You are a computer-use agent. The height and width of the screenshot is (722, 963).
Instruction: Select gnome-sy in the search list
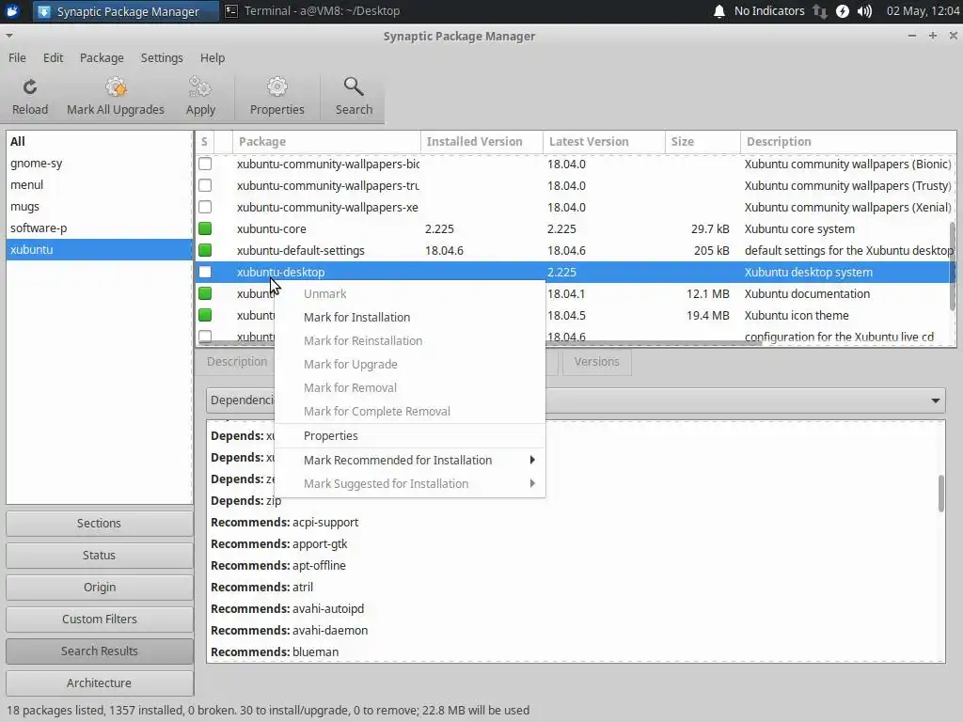[99, 164]
